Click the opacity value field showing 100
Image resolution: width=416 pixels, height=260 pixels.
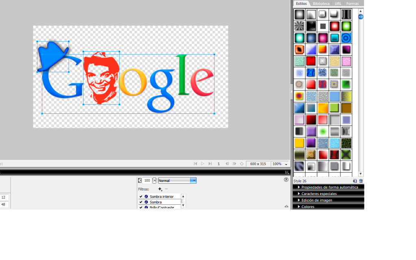[147, 181]
